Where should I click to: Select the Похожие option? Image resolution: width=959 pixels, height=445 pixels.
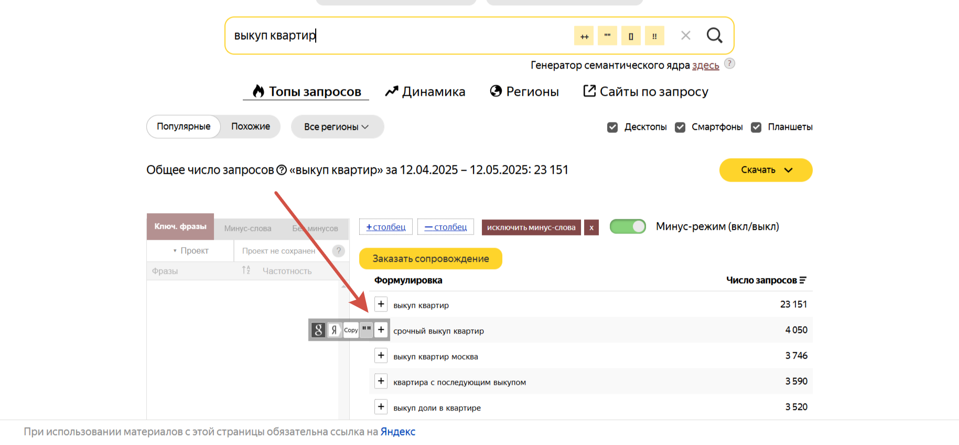coord(251,127)
